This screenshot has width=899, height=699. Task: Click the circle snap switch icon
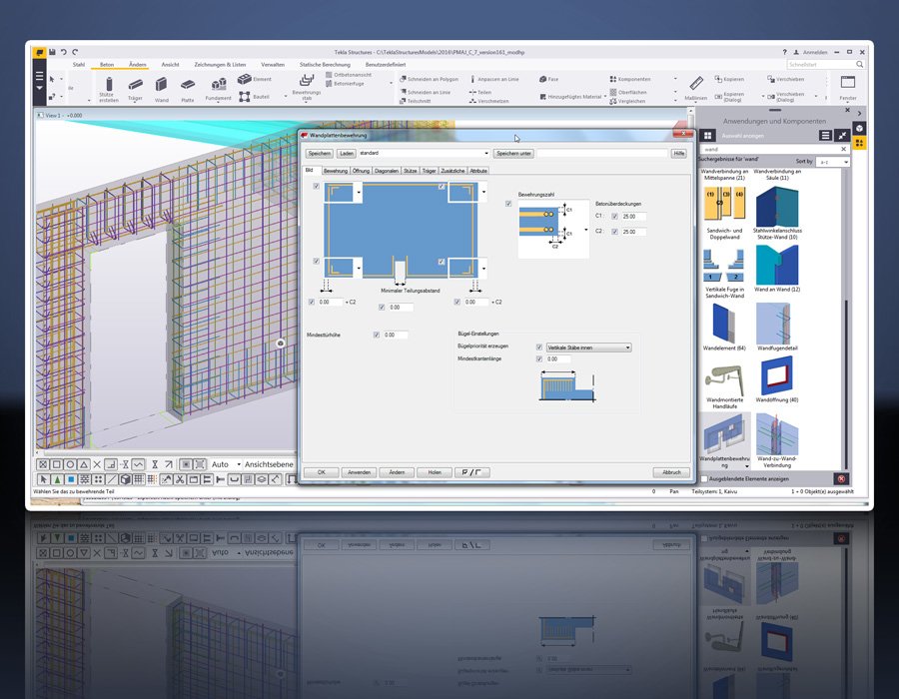tap(70, 464)
